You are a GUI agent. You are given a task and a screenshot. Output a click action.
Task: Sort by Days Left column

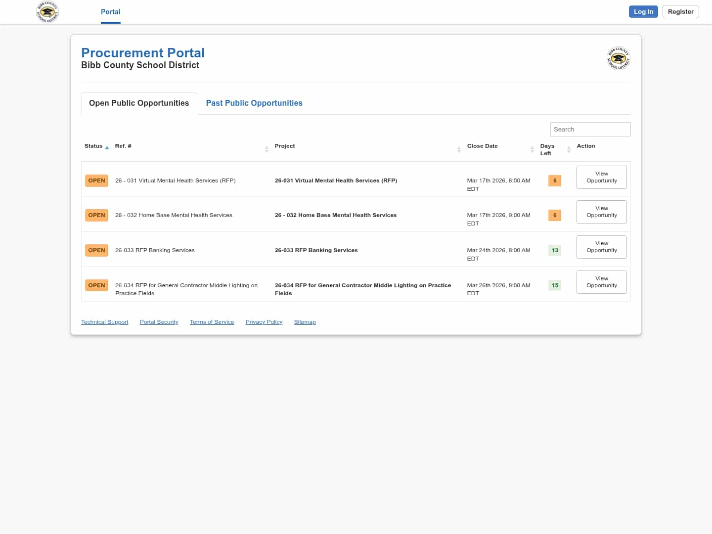[569, 149]
